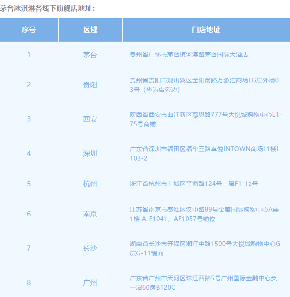Select the serial number 7 cell
This screenshot has height=297, width=290.
[x=29, y=249]
